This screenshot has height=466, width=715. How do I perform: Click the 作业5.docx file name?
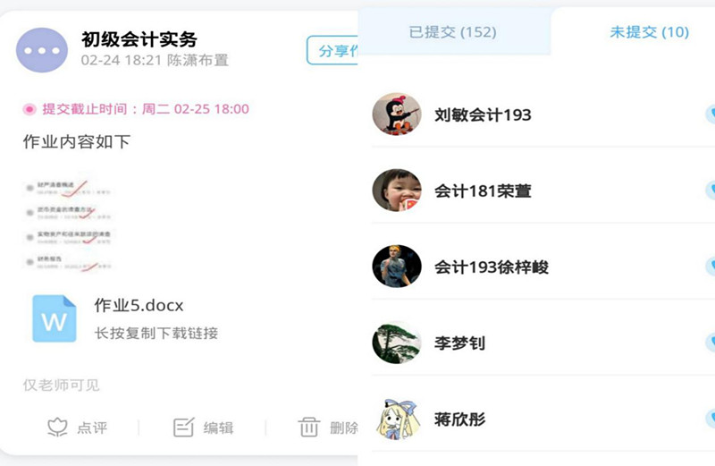click(139, 305)
